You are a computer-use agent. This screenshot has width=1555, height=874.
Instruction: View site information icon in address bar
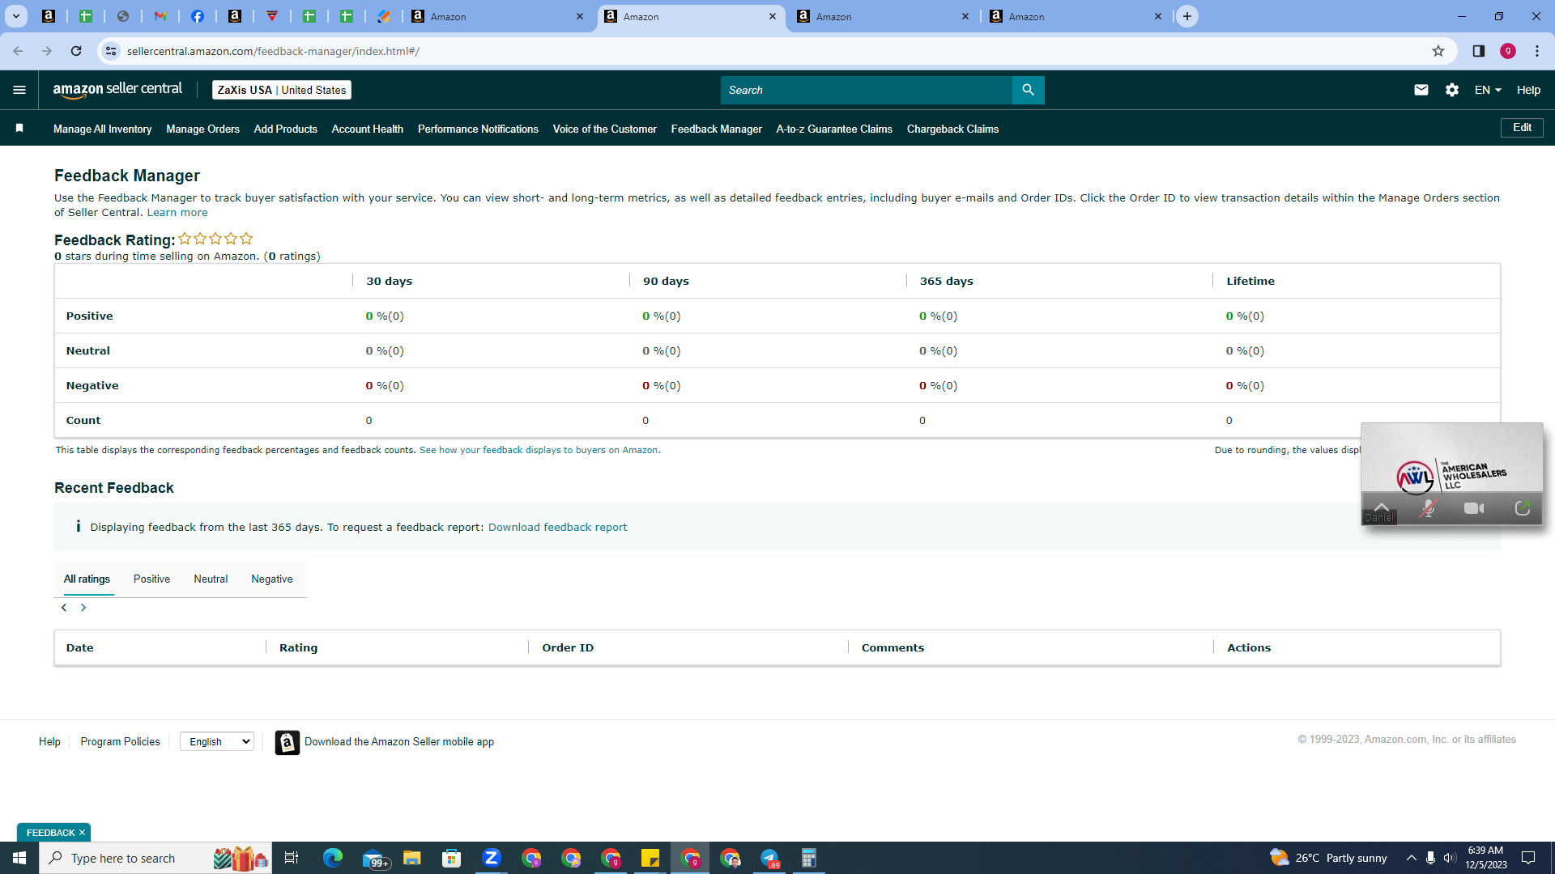click(111, 51)
